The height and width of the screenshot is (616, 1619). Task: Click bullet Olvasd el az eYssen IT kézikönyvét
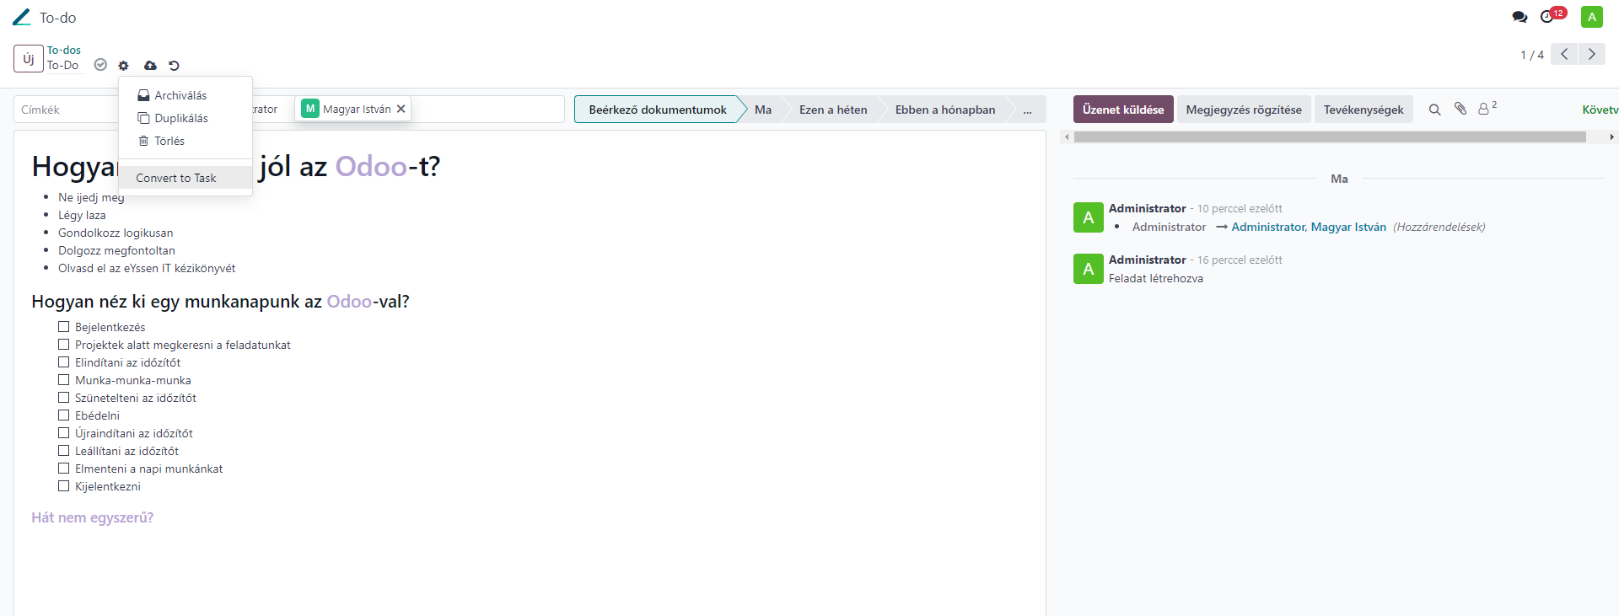point(147,268)
